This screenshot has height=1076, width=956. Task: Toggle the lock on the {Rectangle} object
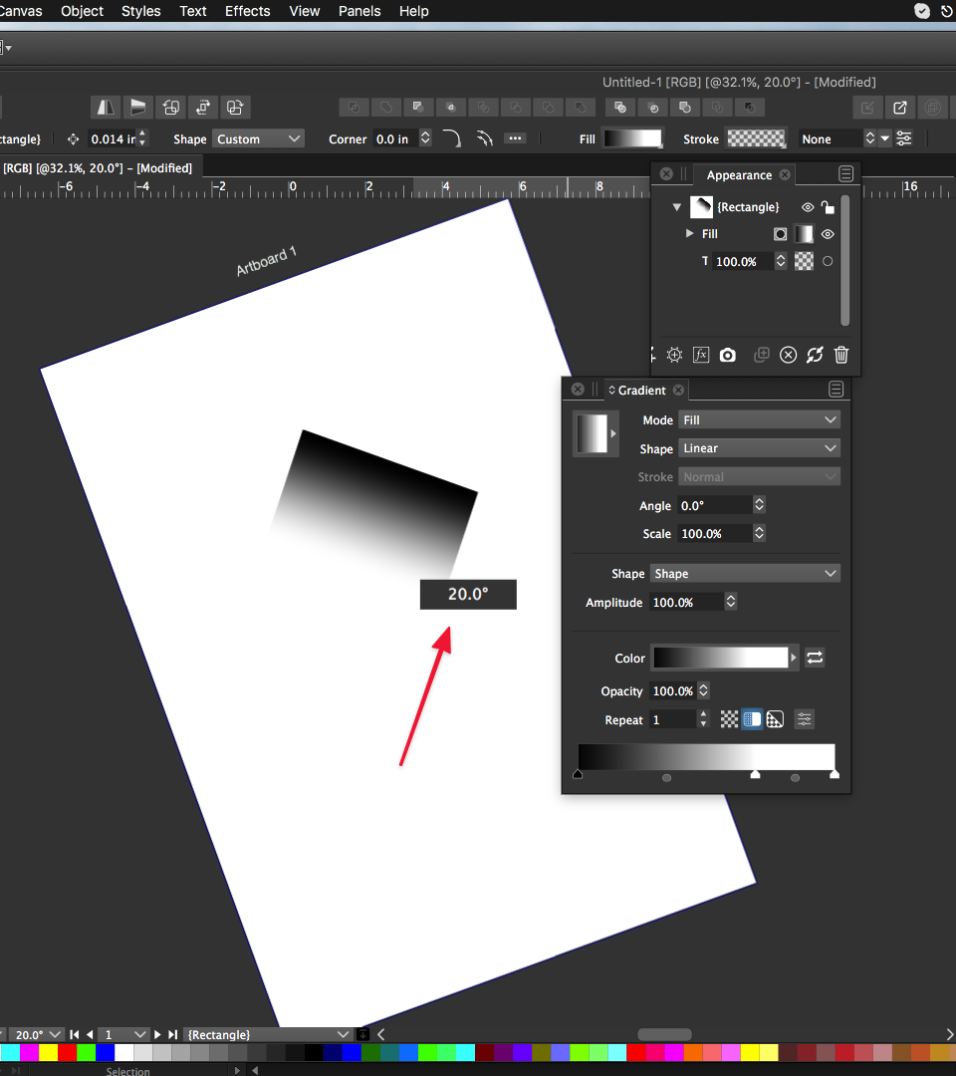[828, 207]
